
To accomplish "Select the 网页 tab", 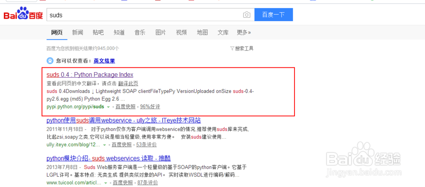I will coord(57,33).
